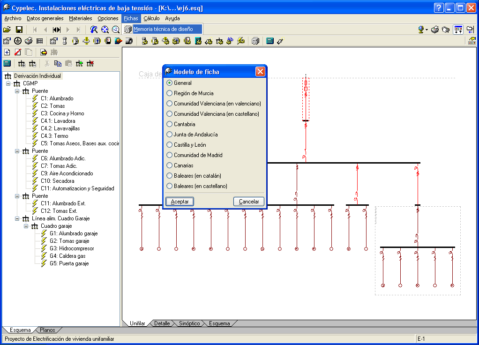
Task: Click the redraw view magnifier icon
Action: [x=94, y=30]
